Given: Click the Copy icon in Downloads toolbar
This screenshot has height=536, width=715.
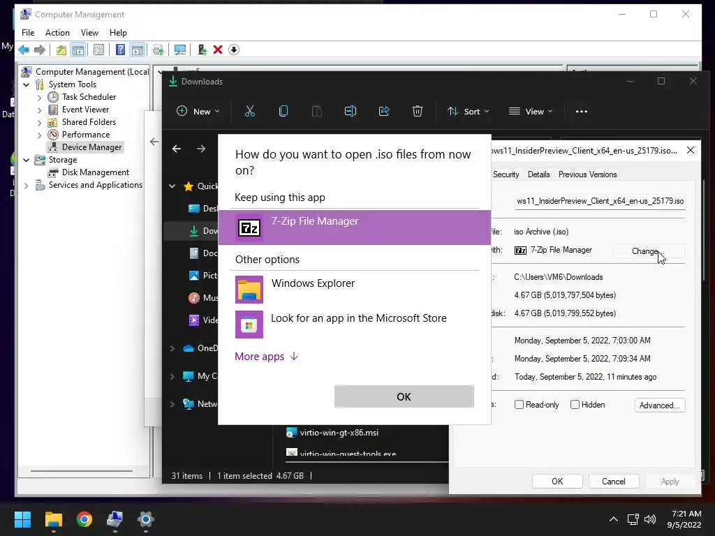Looking at the screenshot, I should 283,111.
